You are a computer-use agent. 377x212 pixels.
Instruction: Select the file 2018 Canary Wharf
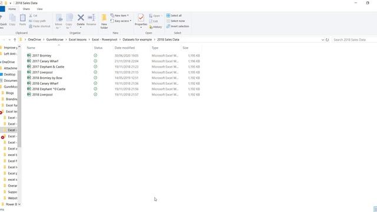pyautogui.click(x=45, y=84)
